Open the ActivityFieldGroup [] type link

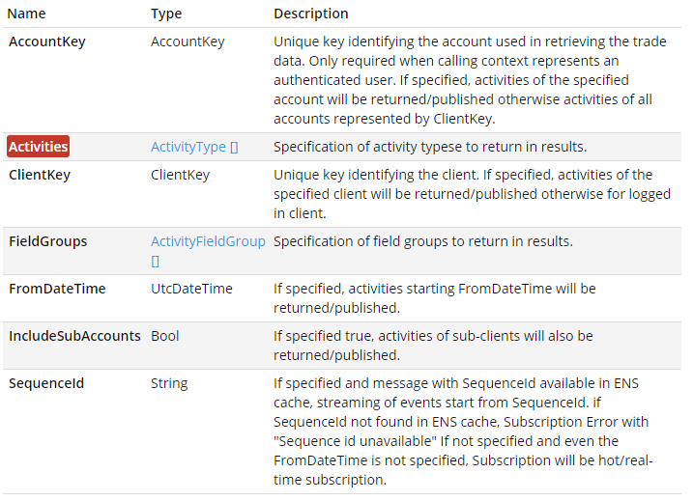(x=207, y=241)
